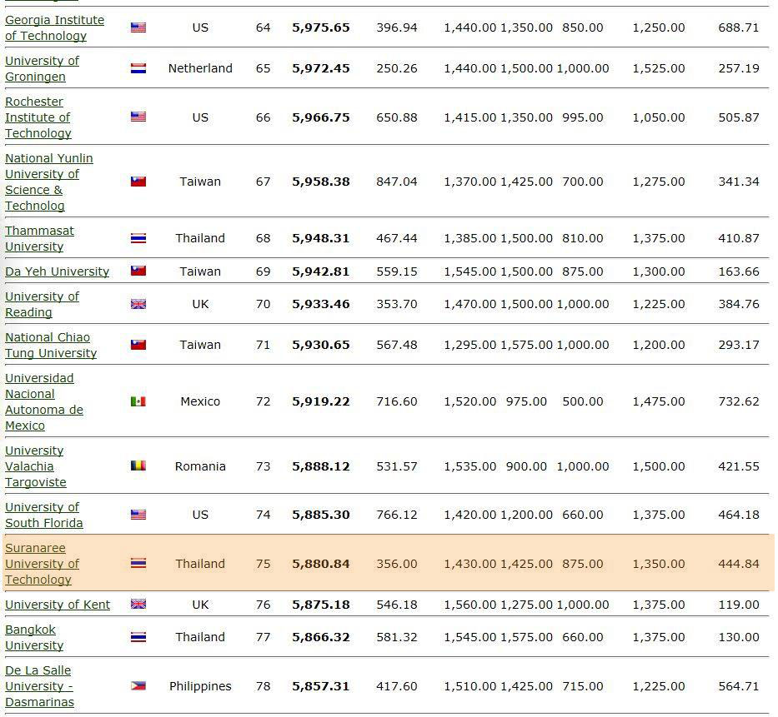Select total score 5,885.30
The height and width of the screenshot is (717, 778).
pos(321,515)
